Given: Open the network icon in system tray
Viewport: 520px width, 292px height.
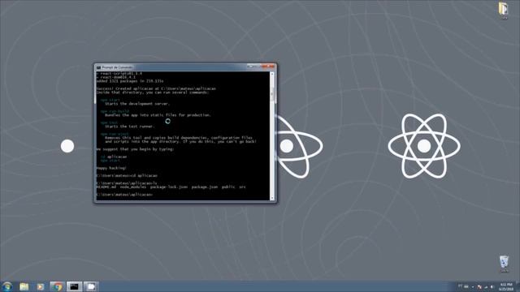Looking at the screenshot, I should point(486,286).
